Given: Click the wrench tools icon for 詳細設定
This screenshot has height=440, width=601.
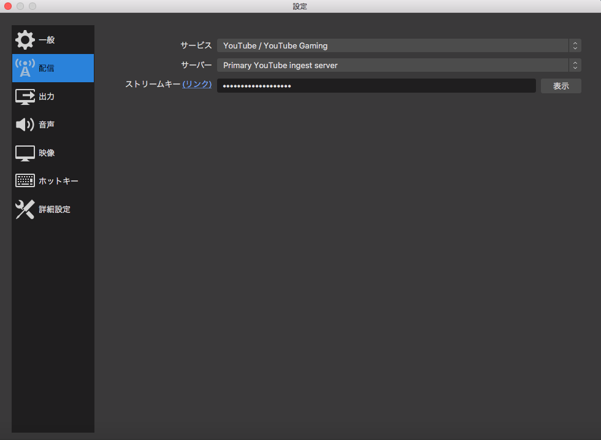Looking at the screenshot, I should pyautogui.click(x=25, y=209).
